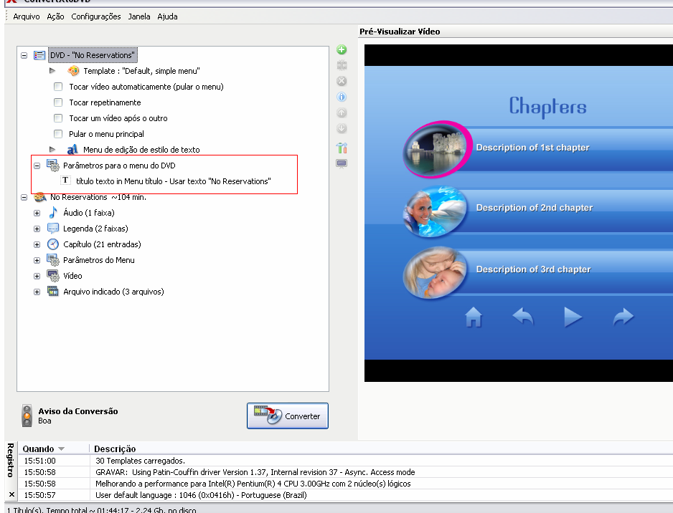673x513 pixels.
Task: Click the Vídeo settings icon
Action: coord(53,276)
